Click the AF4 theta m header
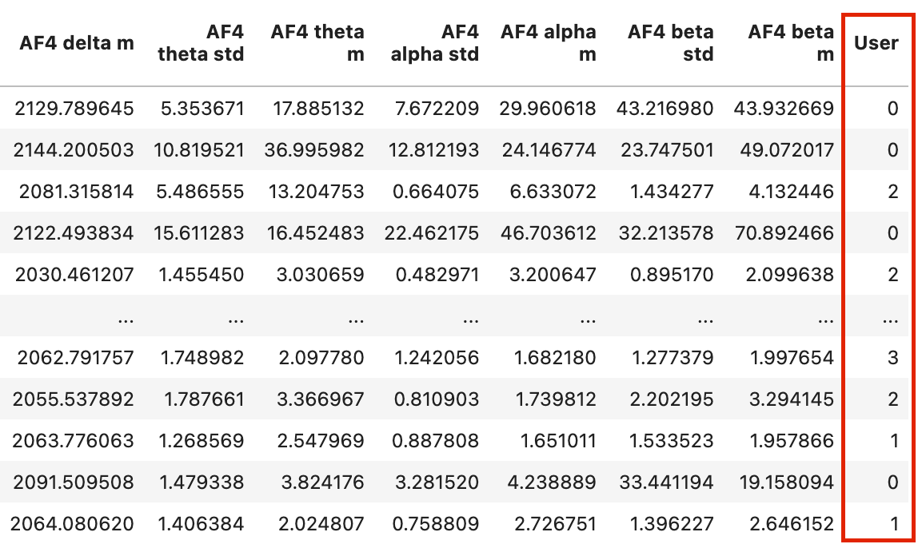The height and width of the screenshot is (548, 918). [x=317, y=42]
